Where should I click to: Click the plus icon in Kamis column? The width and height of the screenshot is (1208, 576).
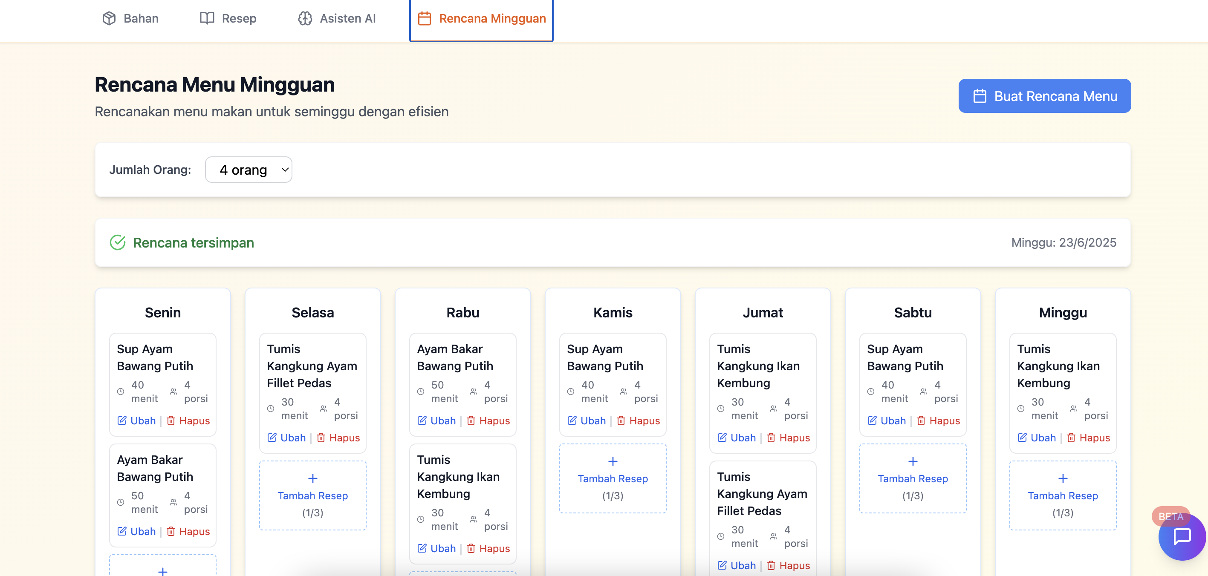[x=613, y=461]
